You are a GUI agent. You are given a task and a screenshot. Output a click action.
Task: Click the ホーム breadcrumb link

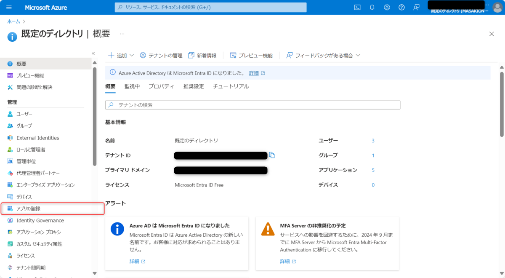coord(13,21)
